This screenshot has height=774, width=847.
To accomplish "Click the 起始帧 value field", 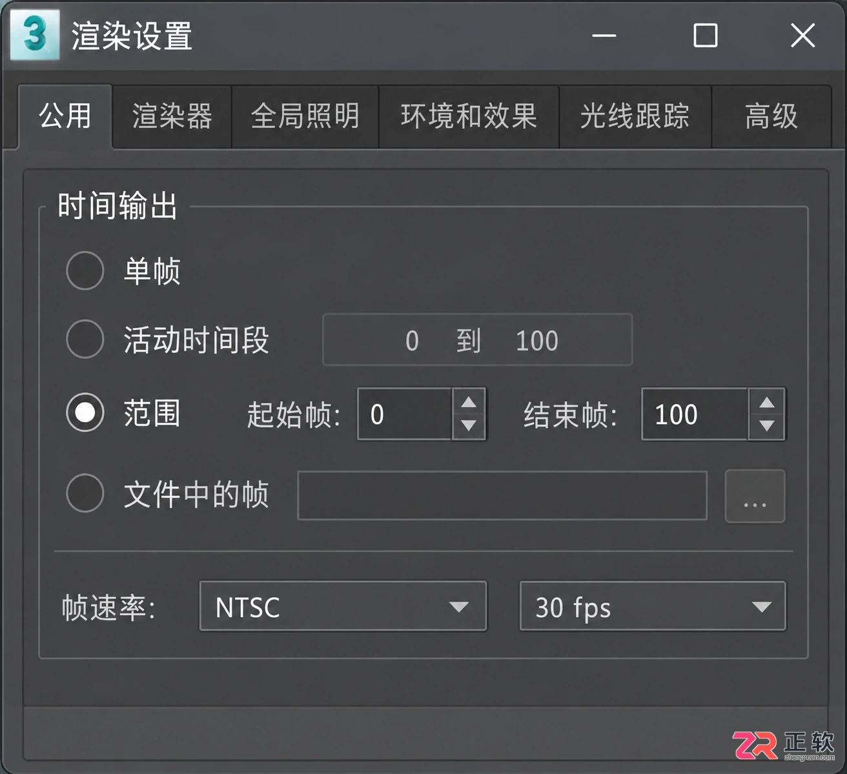I will click(405, 414).
